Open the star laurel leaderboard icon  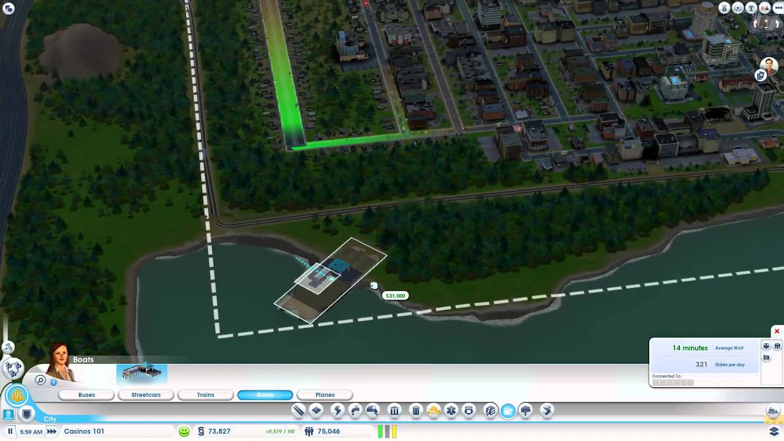pyautogui.click(x=738, y=8)
